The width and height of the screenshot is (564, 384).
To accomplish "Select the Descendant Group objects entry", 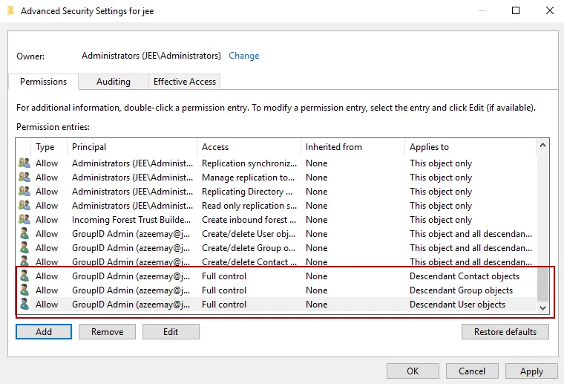I will coord(276,290).
